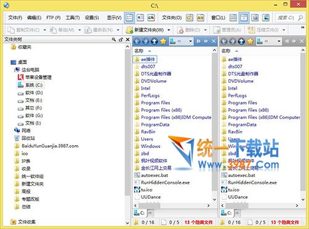Open favorites star in right pane
This screenshot has width=309, height=229.
(x=250, y=41)
